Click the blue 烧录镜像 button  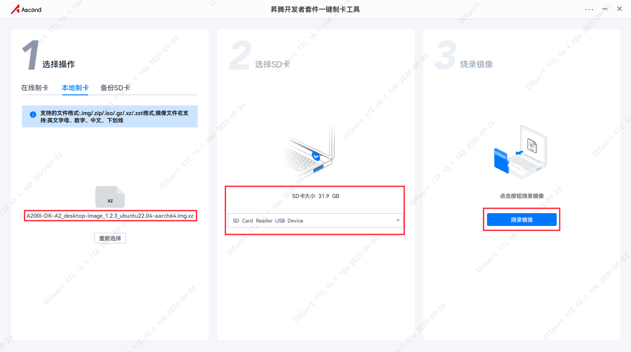point(521,219)
